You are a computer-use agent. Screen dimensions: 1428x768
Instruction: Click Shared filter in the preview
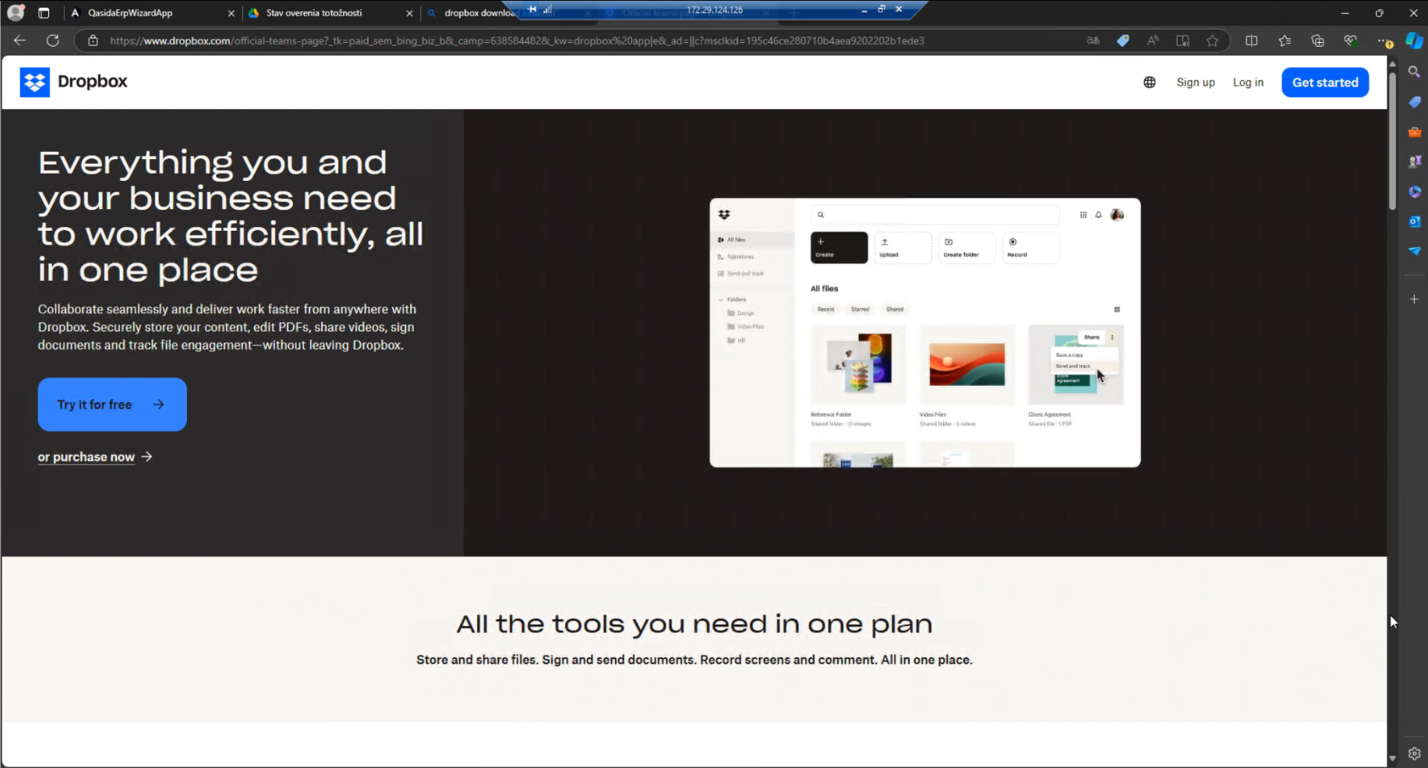coord(895,310)
